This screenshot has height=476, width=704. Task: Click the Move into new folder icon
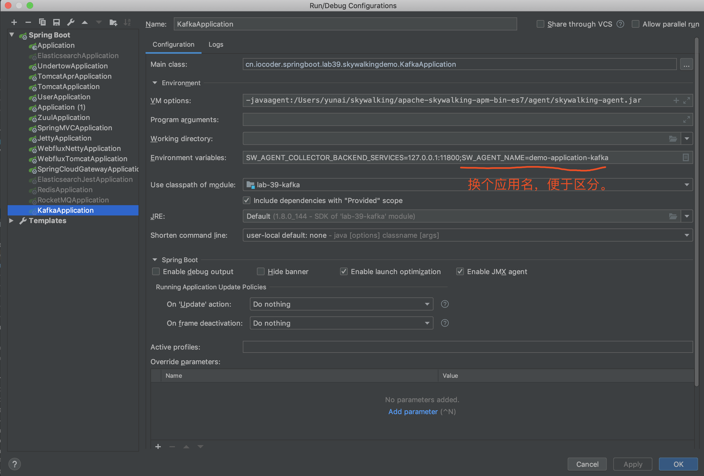pos(113,23)
